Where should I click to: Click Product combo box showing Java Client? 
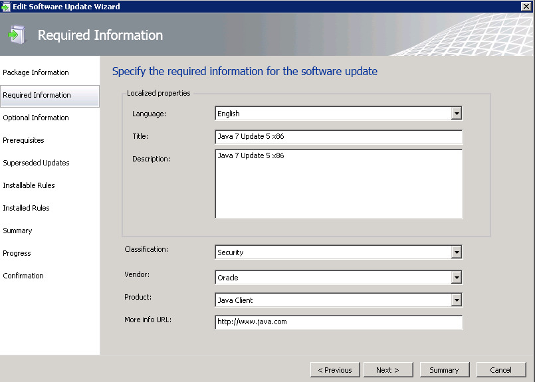pyautogui.click(x=338, y=300)
